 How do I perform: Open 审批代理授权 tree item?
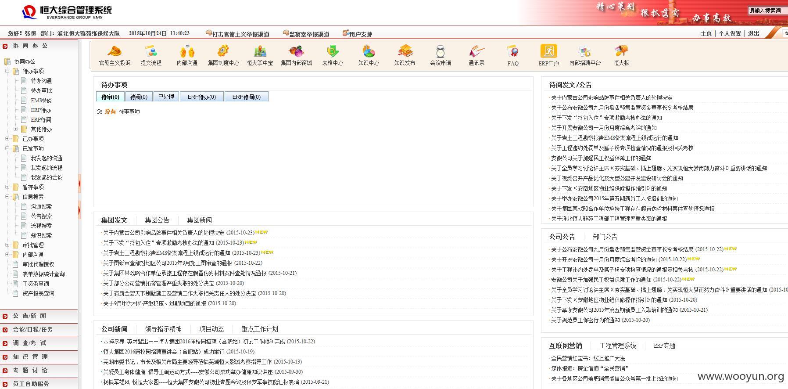coord(39,264)
